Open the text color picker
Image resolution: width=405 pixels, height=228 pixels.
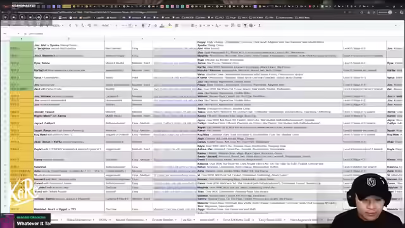coord(162,25)
